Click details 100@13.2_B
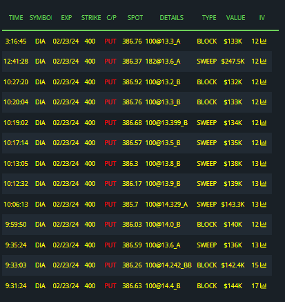Viewport: 285px width, 302px height. click(163, 82)
